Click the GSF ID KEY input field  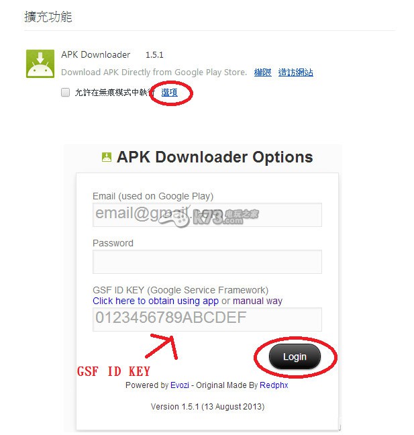pyautogui.click(x=207, y=320)
